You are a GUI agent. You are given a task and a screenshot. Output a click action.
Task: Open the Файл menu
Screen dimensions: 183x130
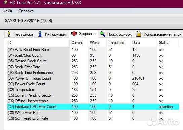[7, 11]
